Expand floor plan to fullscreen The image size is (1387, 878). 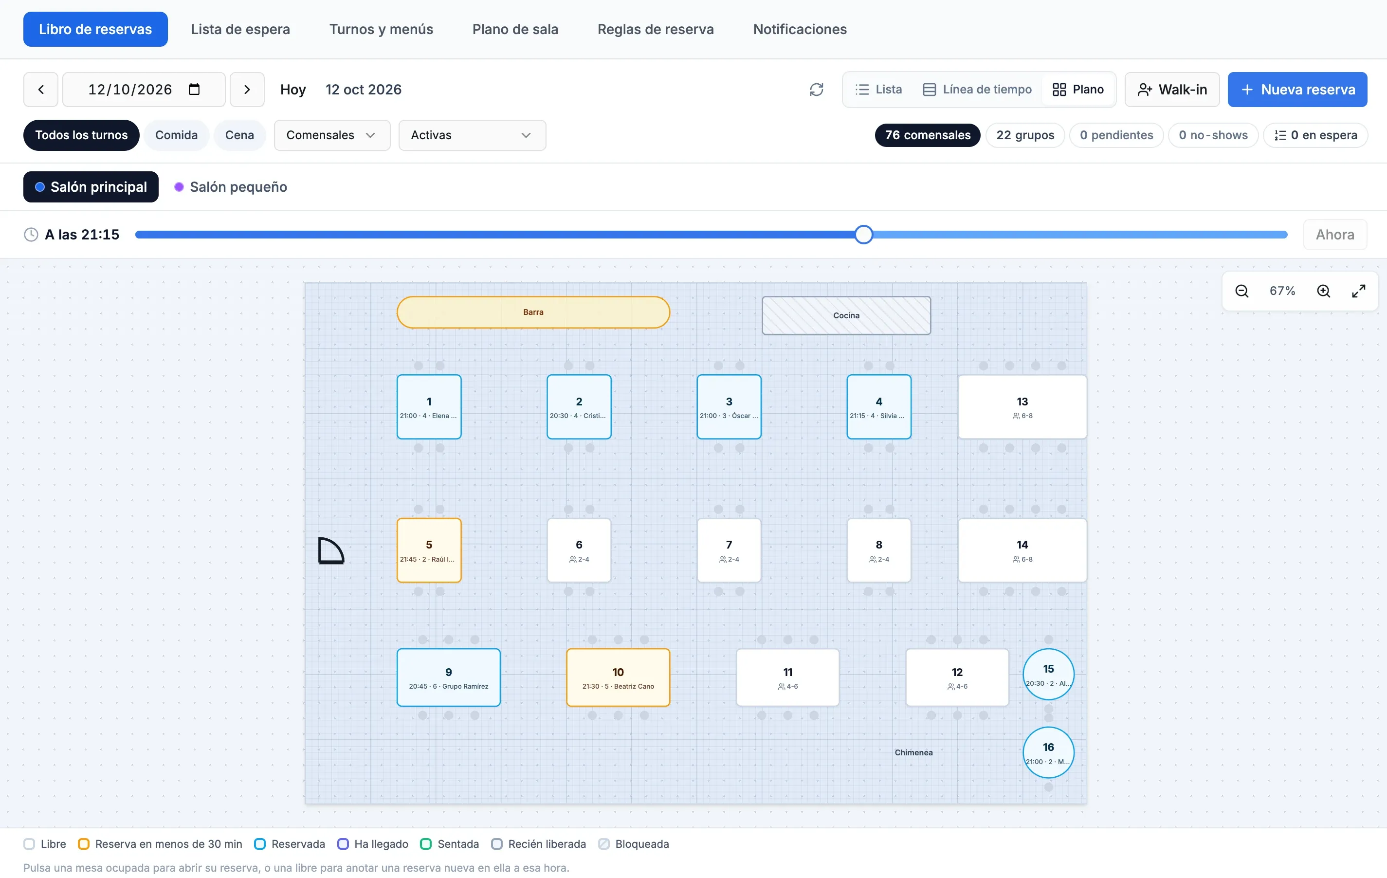coord(1358,291)
